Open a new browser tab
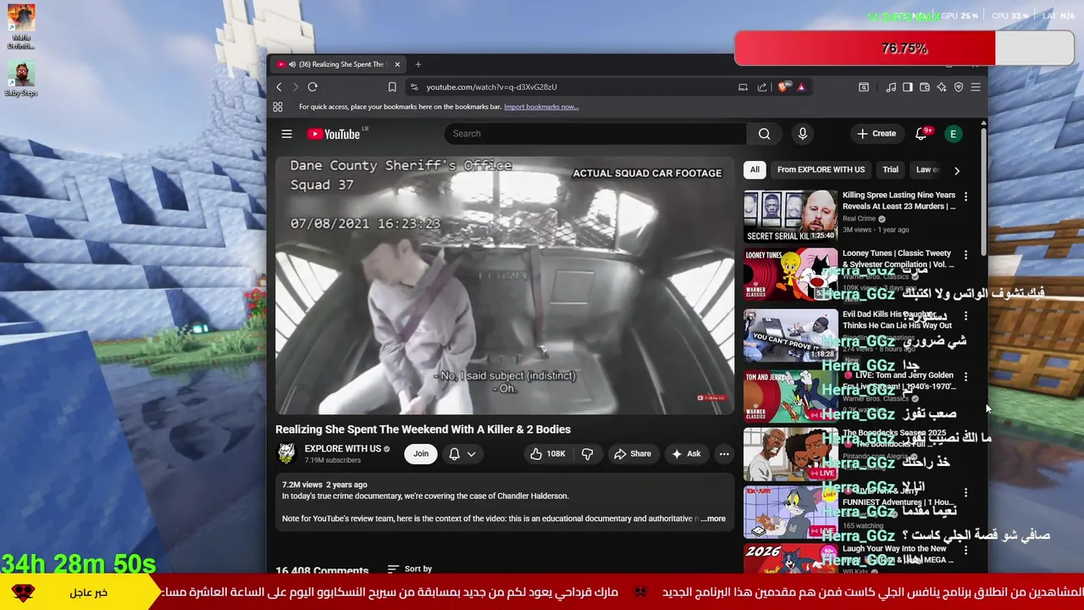The image size is (1084, 610). [x=418, y=64]
